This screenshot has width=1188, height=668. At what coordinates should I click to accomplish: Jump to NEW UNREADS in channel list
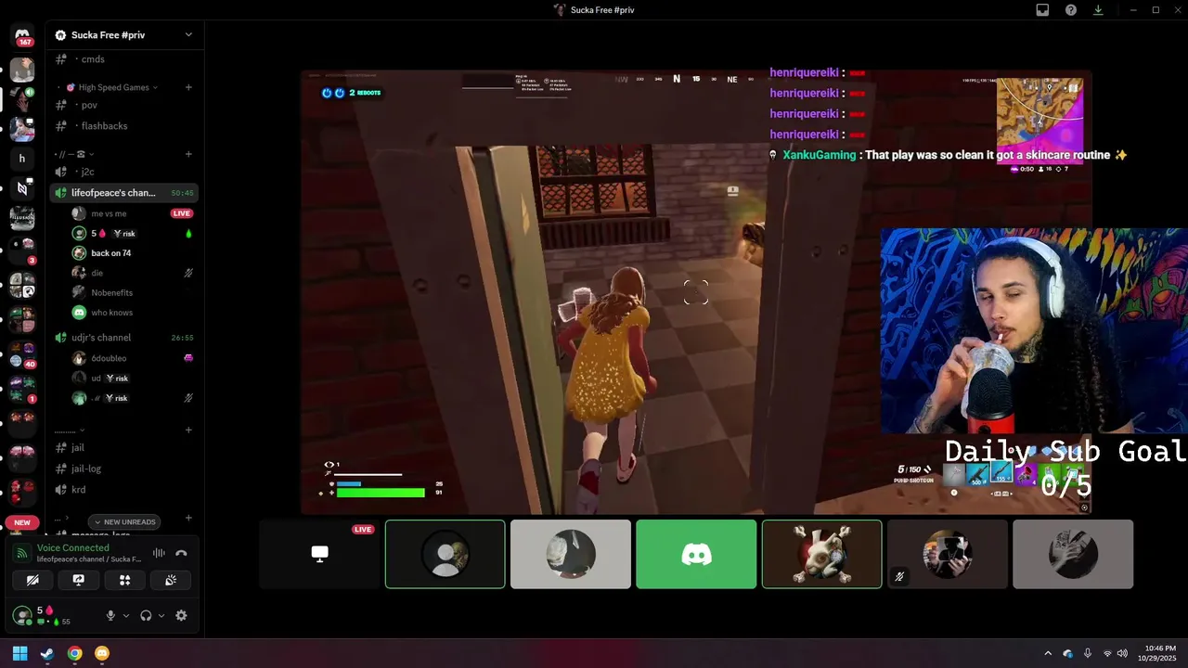pyautogui.click(x=125, y=521)
